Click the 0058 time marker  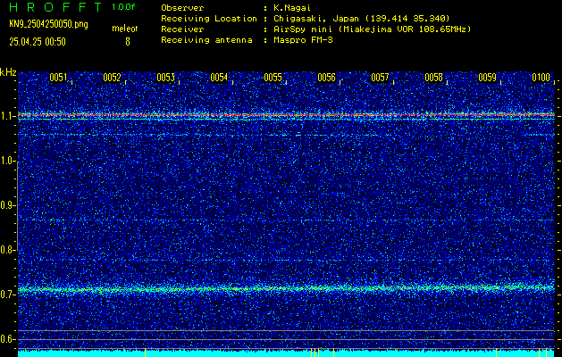[x=433, y=78]
